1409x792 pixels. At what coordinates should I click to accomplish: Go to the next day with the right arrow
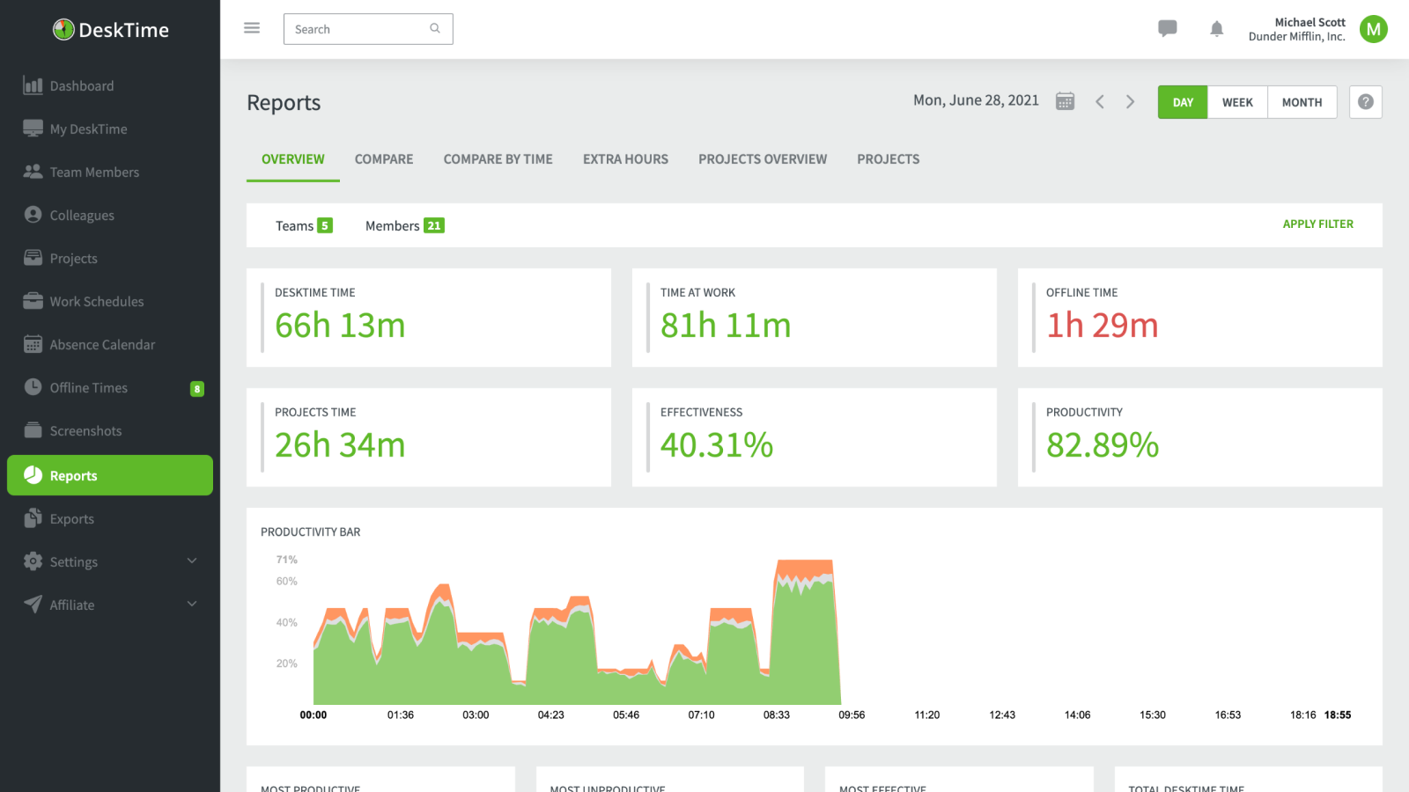(x=1131, y=101)
